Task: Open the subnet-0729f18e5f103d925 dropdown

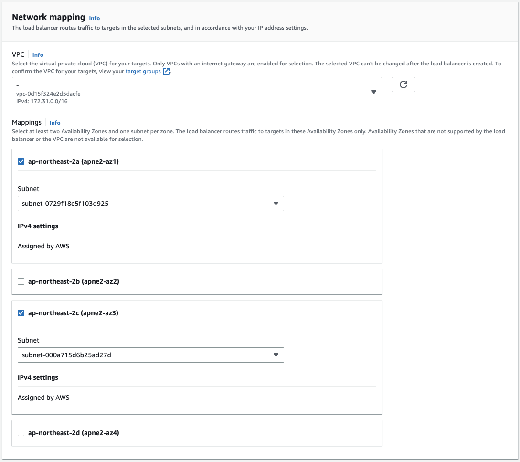Action: (x=150, y=204)
